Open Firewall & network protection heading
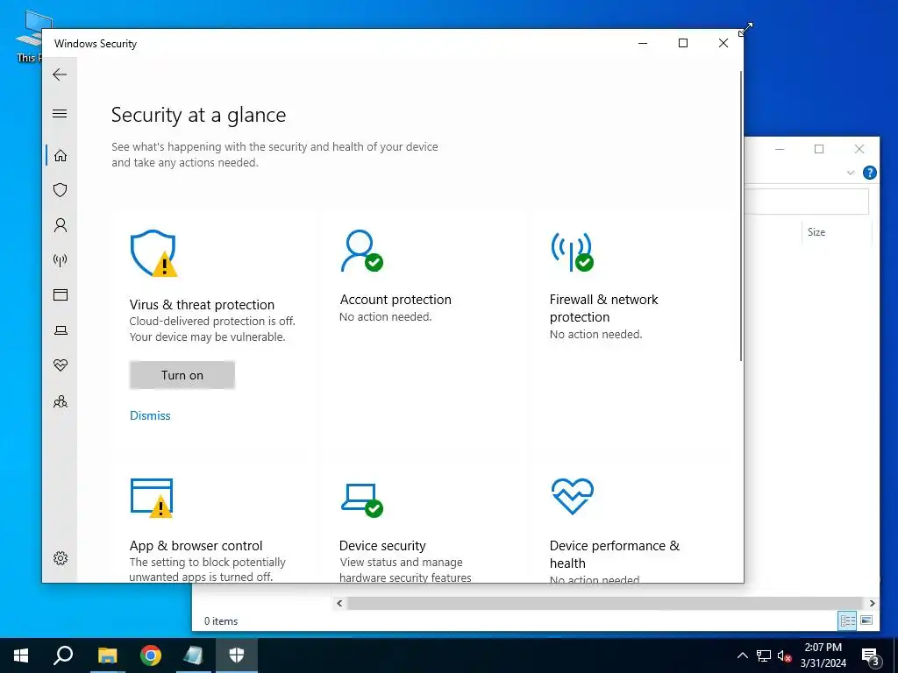 click(603, 308)
